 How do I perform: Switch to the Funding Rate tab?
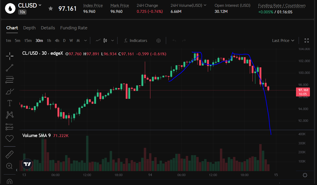click(74, 28)
